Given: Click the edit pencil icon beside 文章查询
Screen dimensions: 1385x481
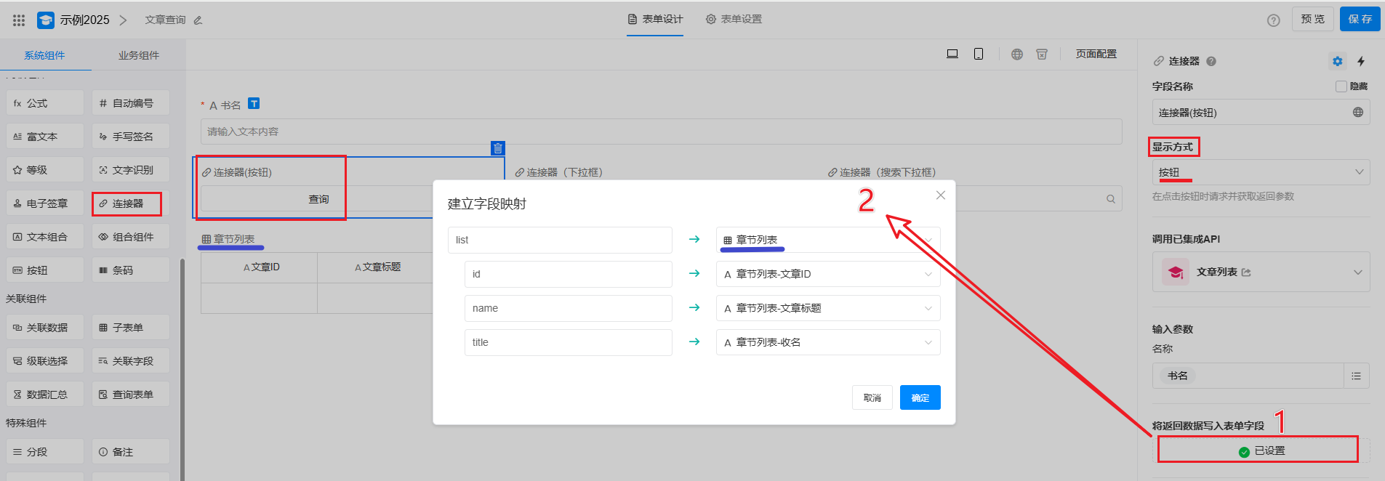Looking at the screenshot, I should coord(198,20).
